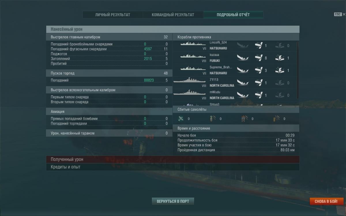
Task: Close the report with the ESC button
Action: tap(340, 14)
